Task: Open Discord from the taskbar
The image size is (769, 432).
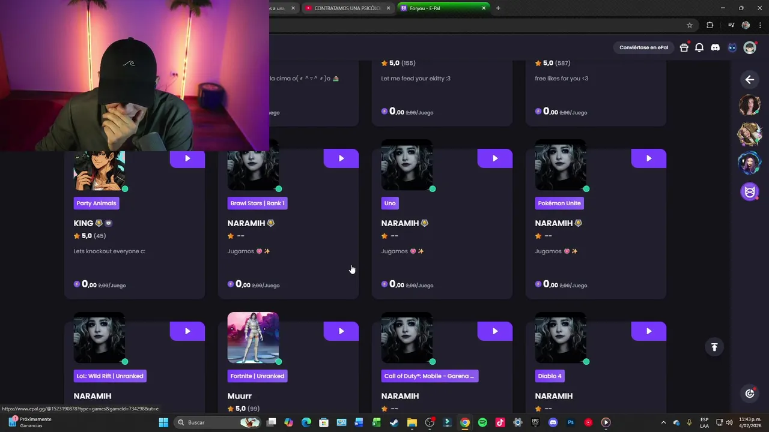Action: pos(553,422)
